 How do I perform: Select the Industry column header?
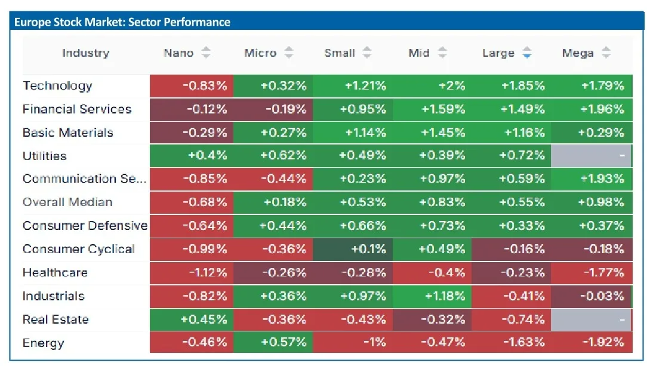[86, 53]
